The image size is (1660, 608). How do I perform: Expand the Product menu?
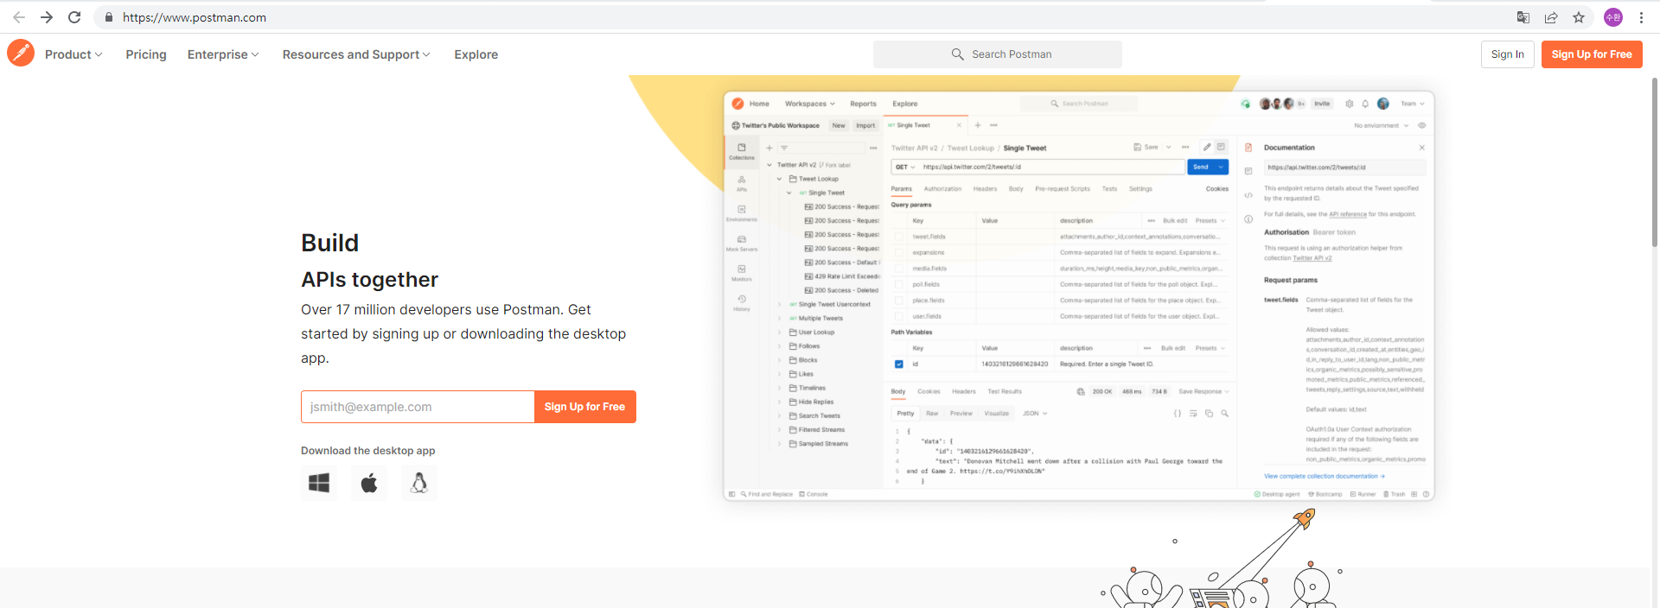[x=73, y=54]
